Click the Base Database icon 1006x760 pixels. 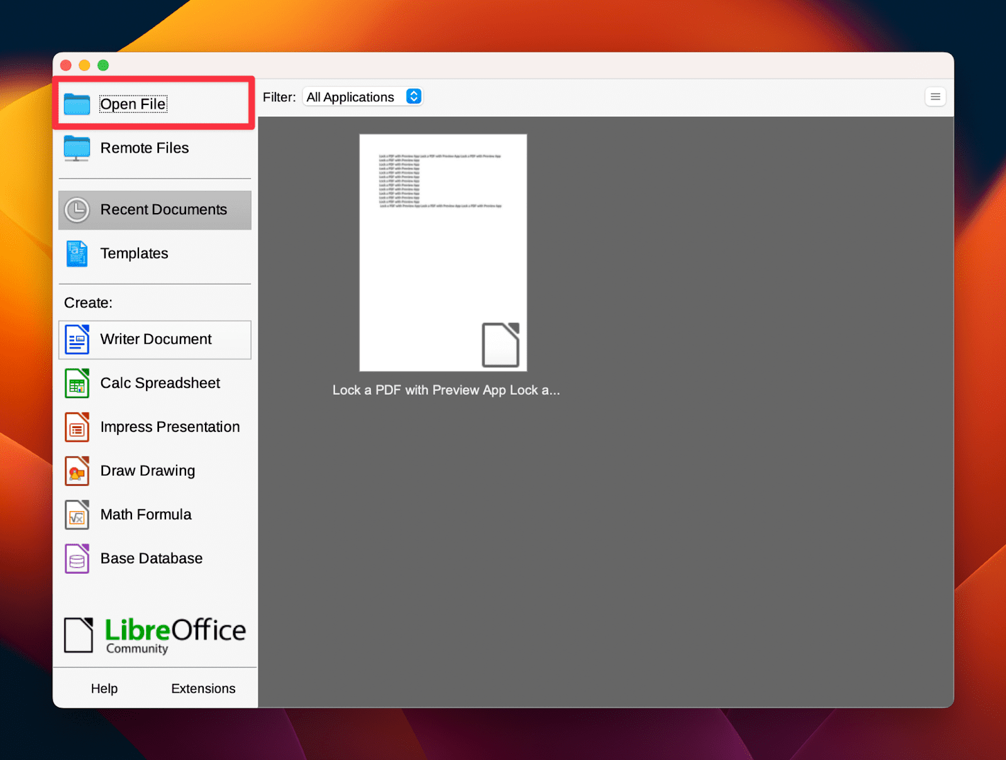(77, 559)
